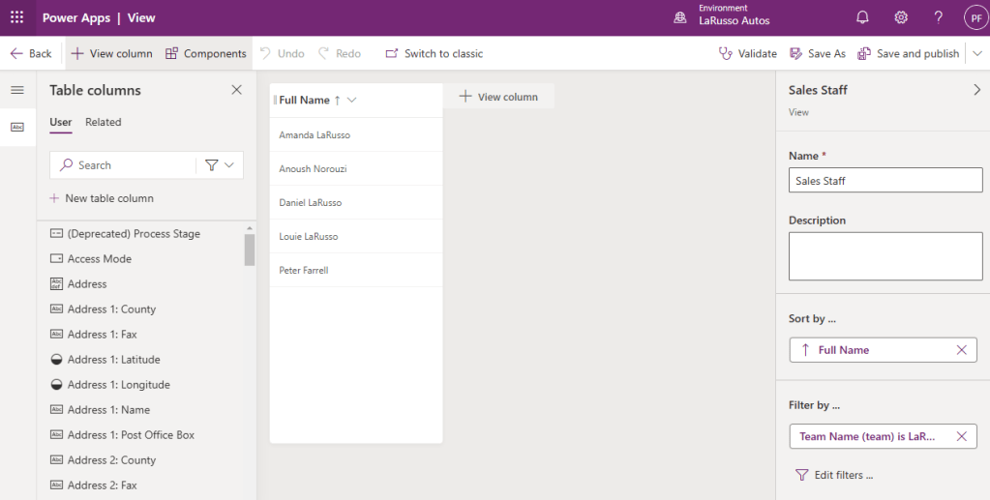This screenshot has height=500, width=990.
Task: Open the column filter dropdown beside Search
Action: click(x=220, y=165)
